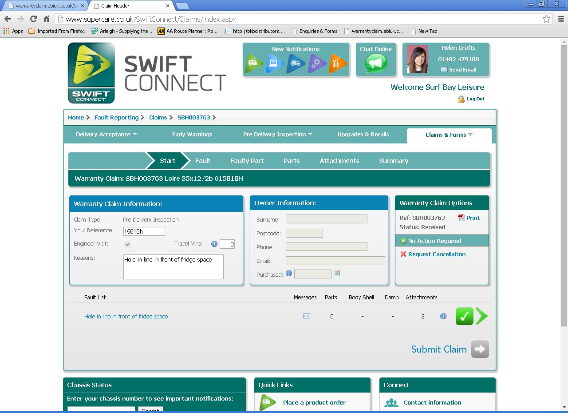
Task: Open the blue laptop notification icon
Action: click(x=275, y=64)
